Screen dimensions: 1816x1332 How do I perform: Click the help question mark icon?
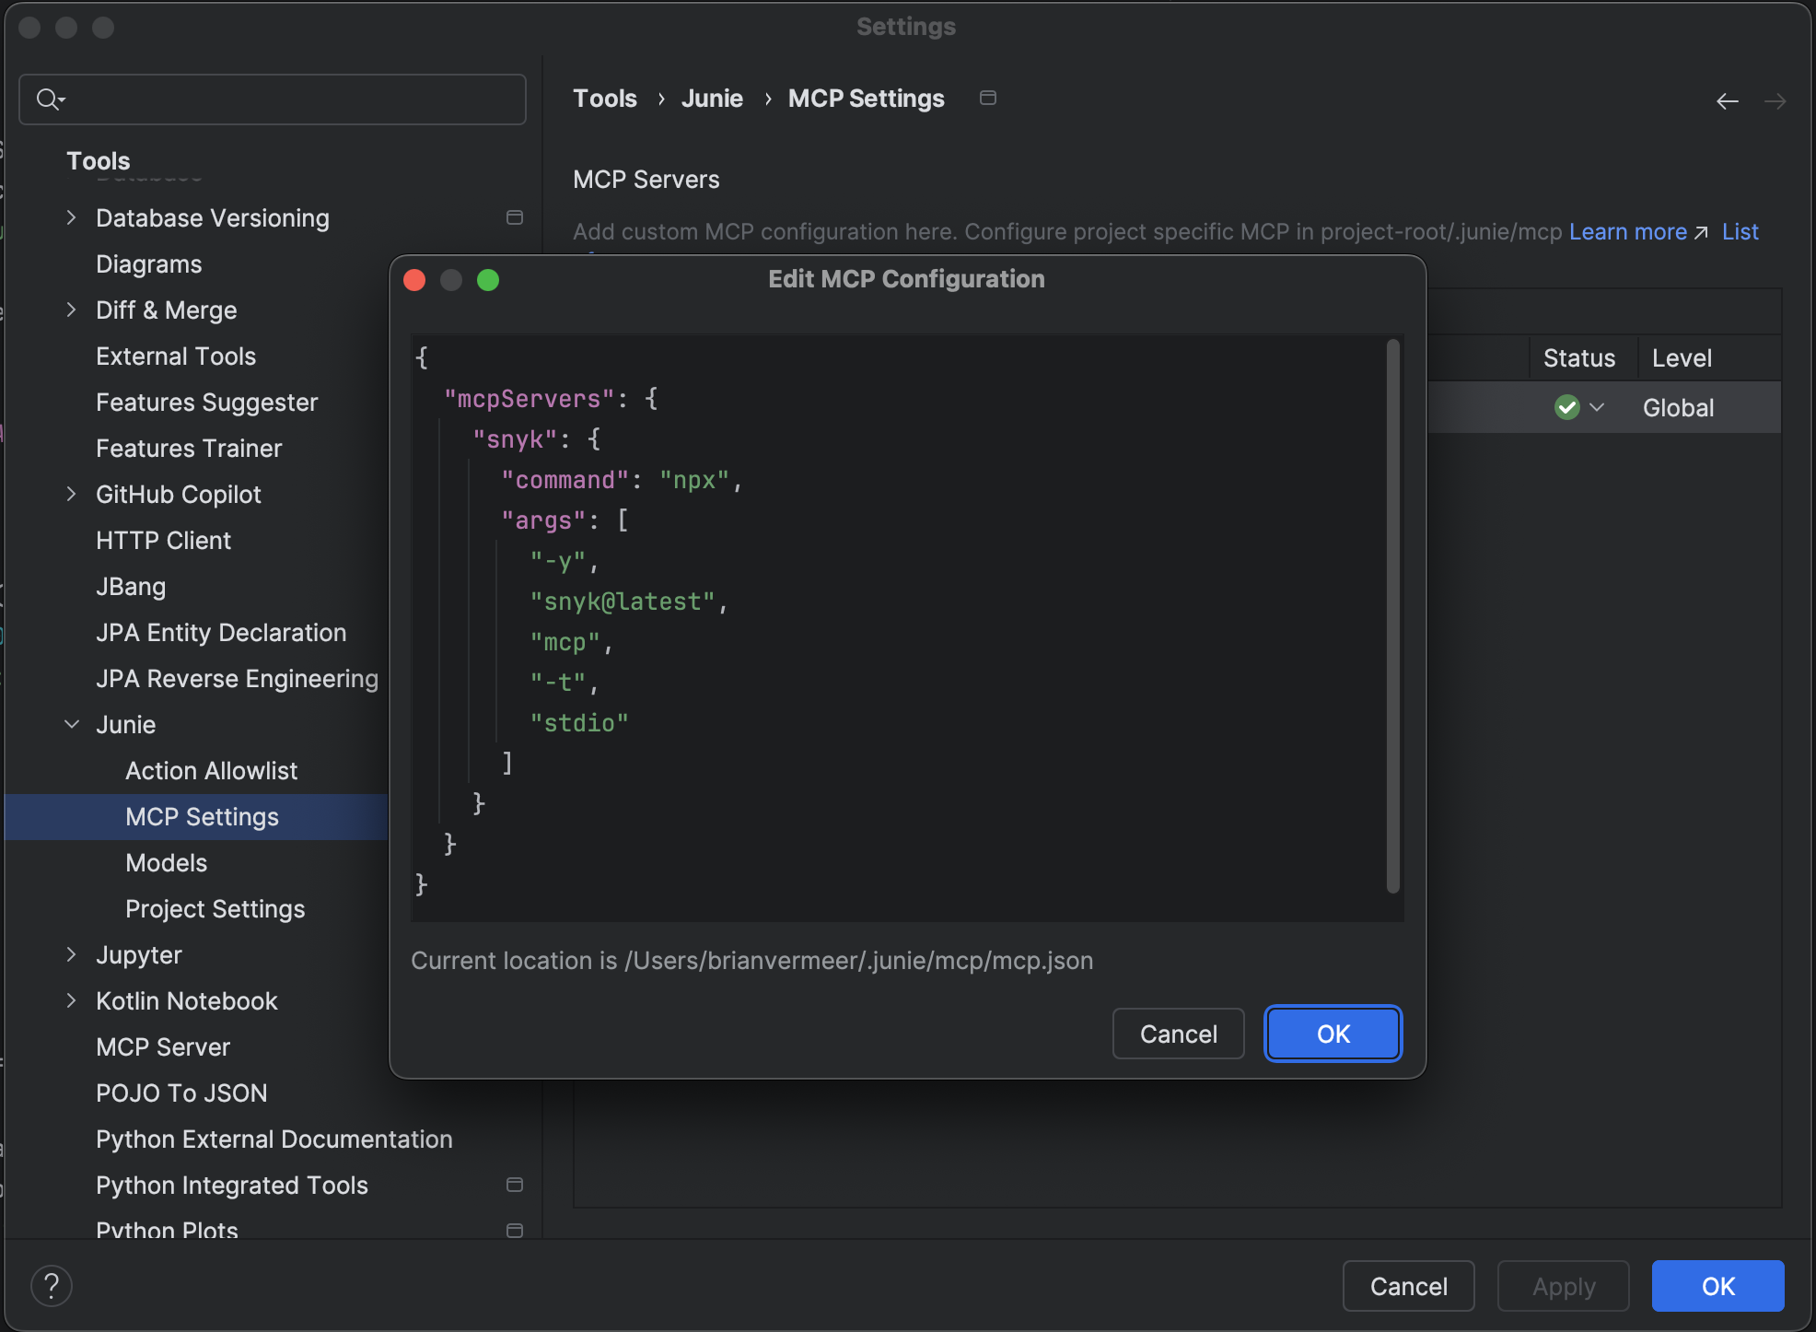point(52,1286)
